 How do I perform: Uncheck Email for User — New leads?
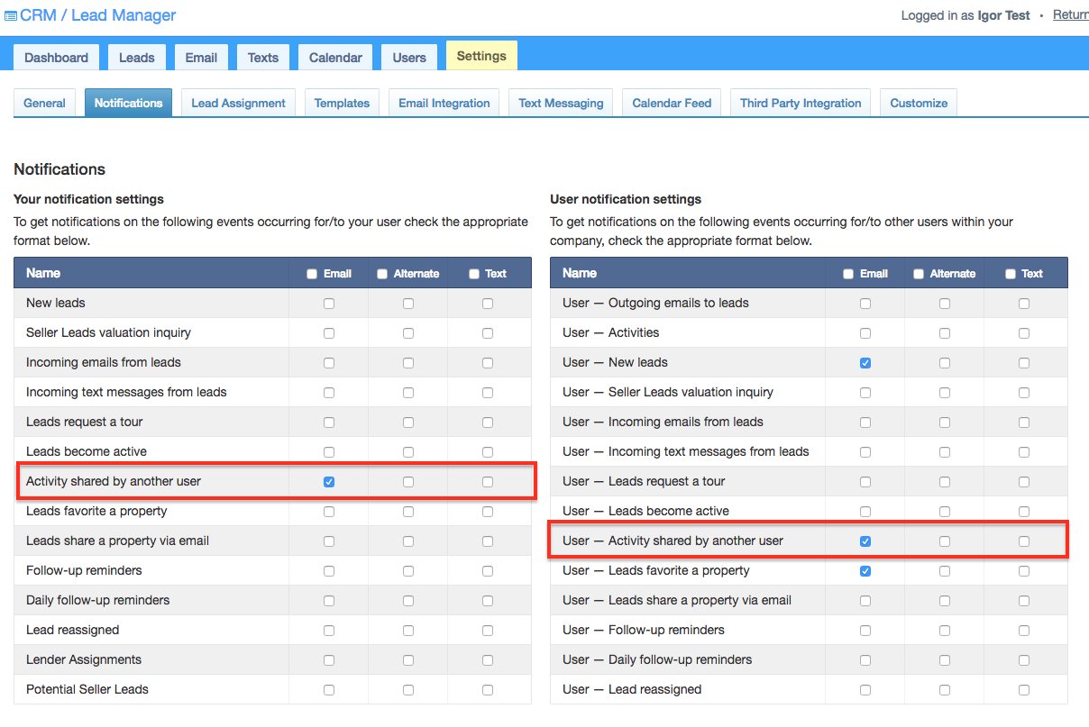click(865, 363)
